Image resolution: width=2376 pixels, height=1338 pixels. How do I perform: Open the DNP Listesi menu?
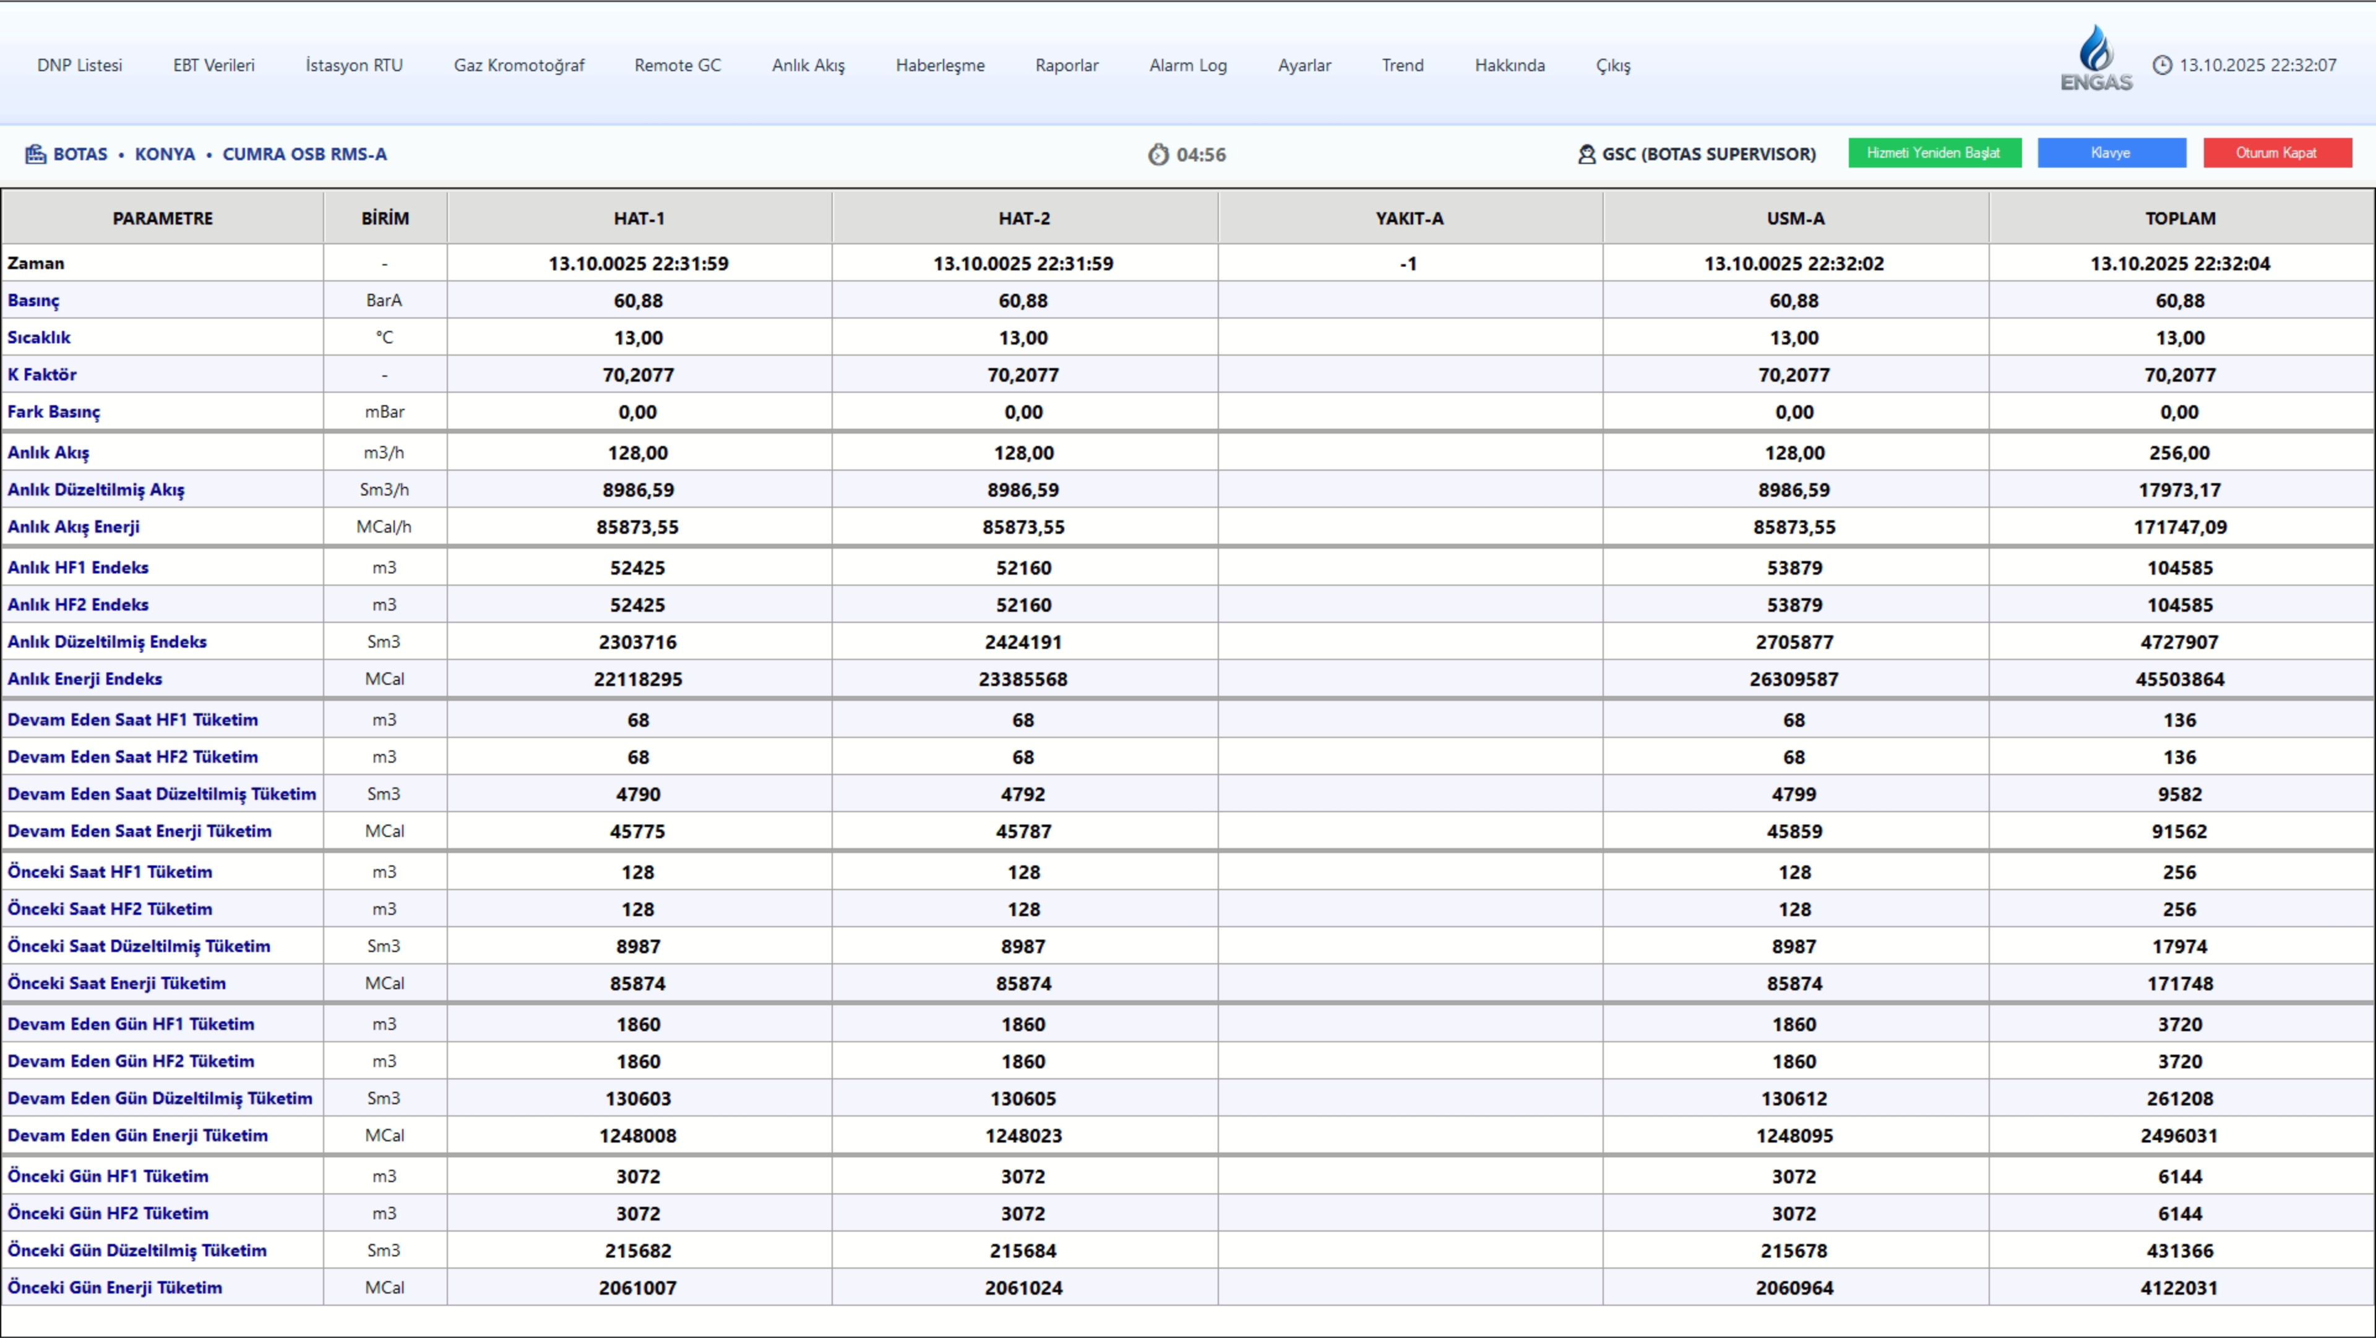(x=79, y=66)
